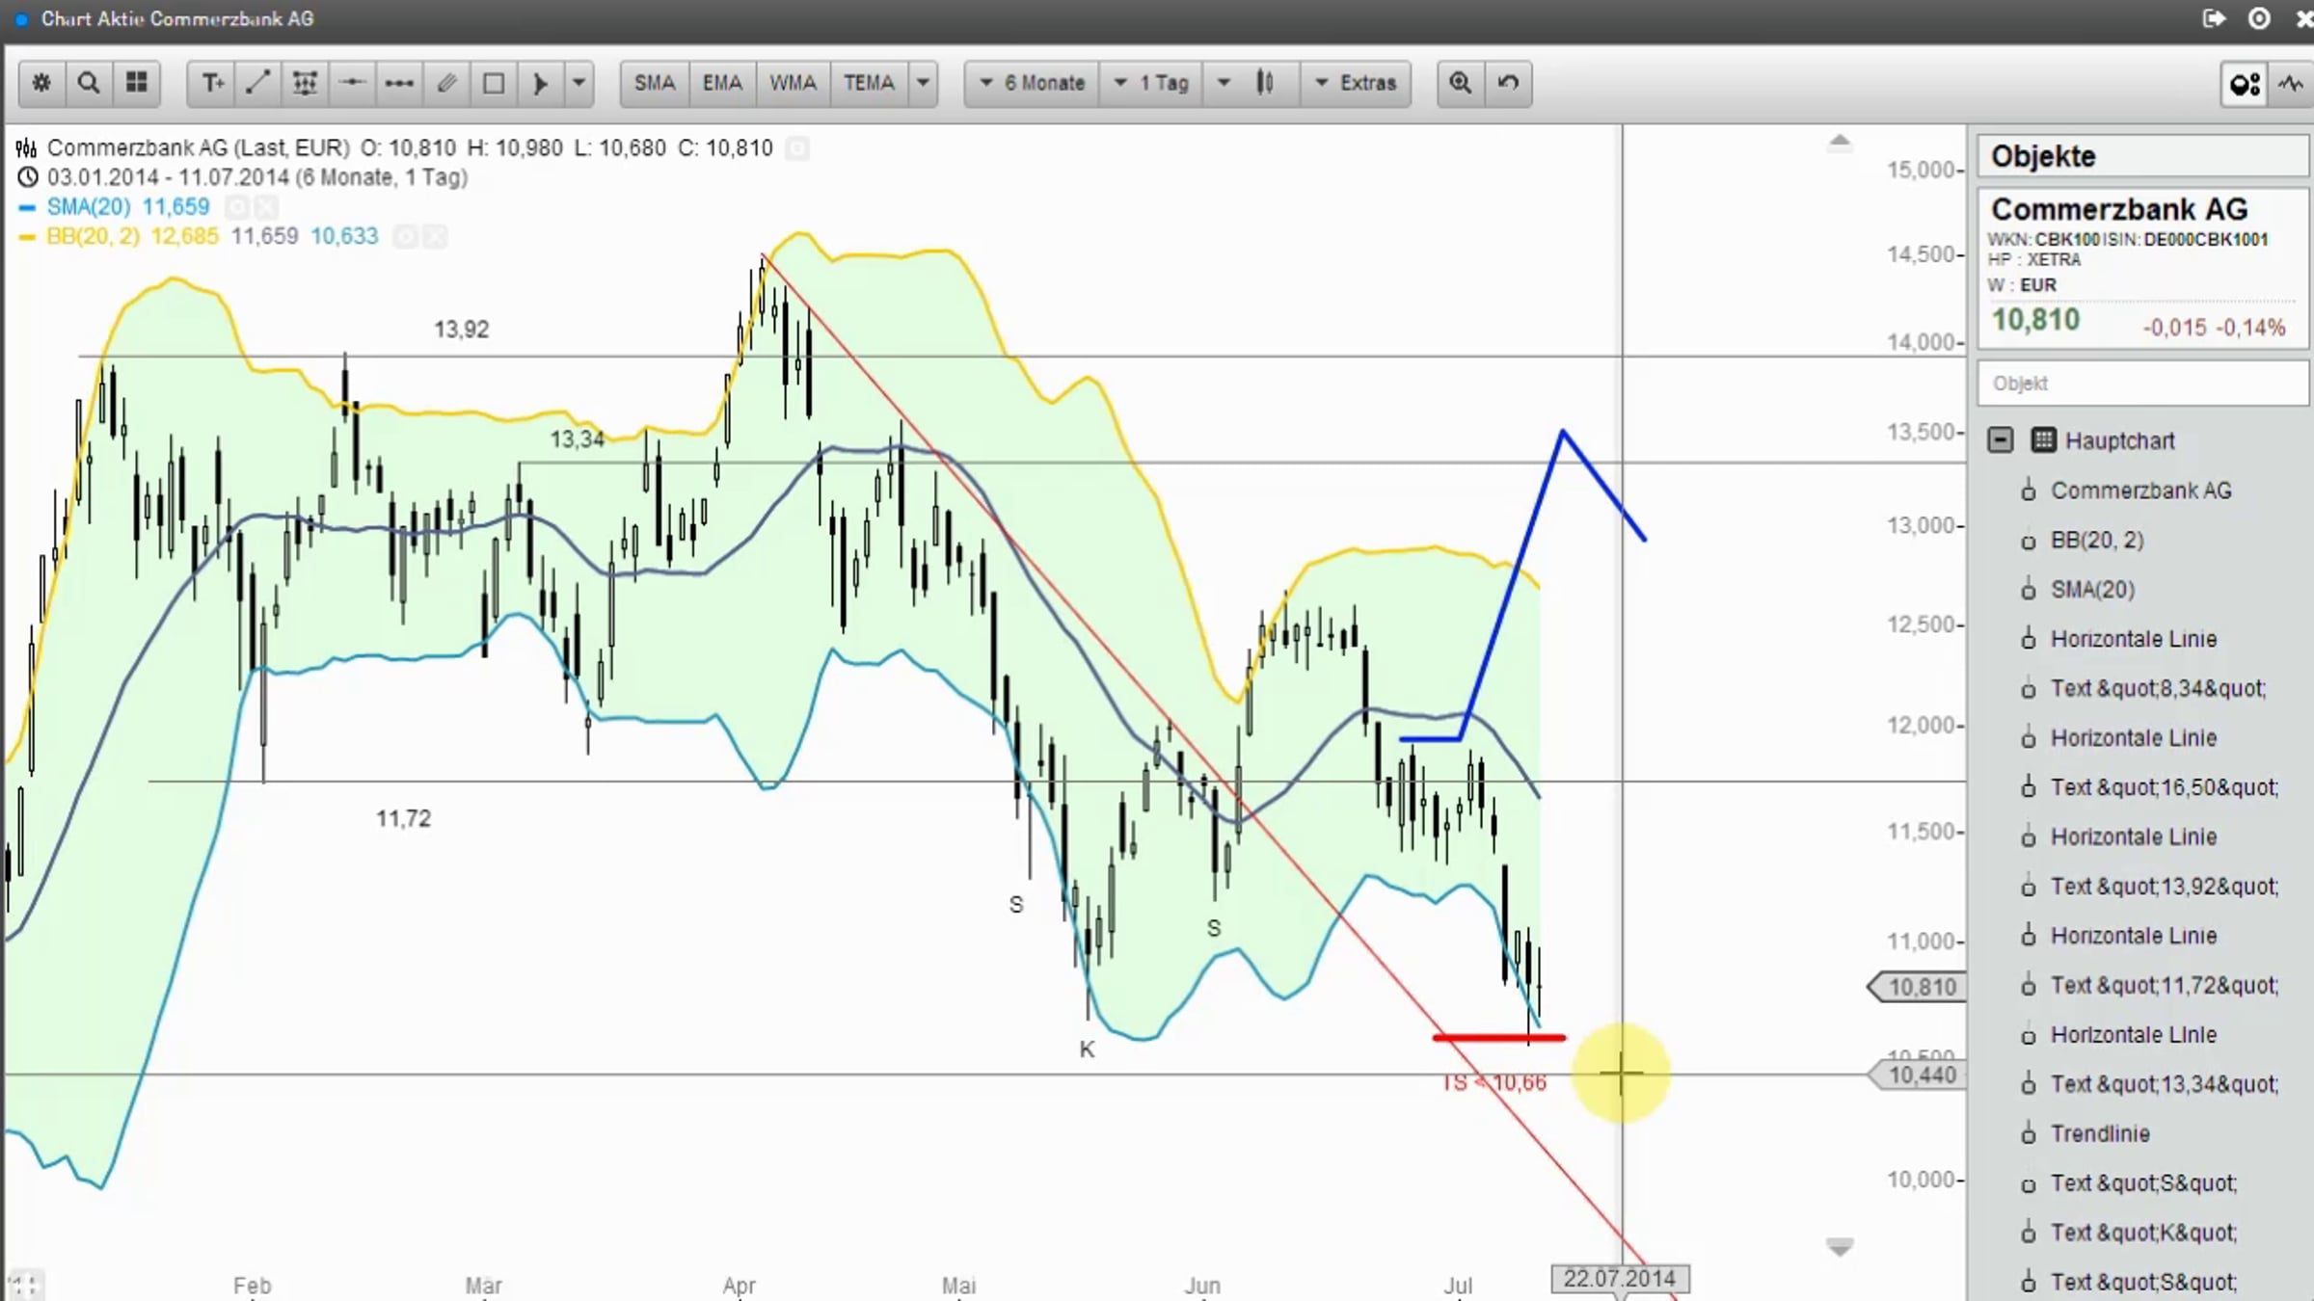
Task: Add WMA indicator
Action: (793, 83)
